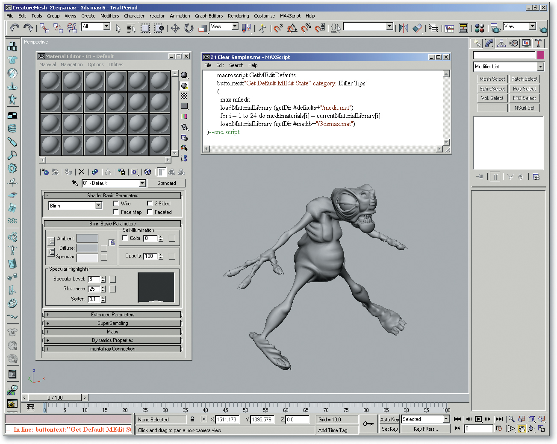
Task: Open the Layer Manager icon
Action: pyautogui.click(x=433, y=28)
